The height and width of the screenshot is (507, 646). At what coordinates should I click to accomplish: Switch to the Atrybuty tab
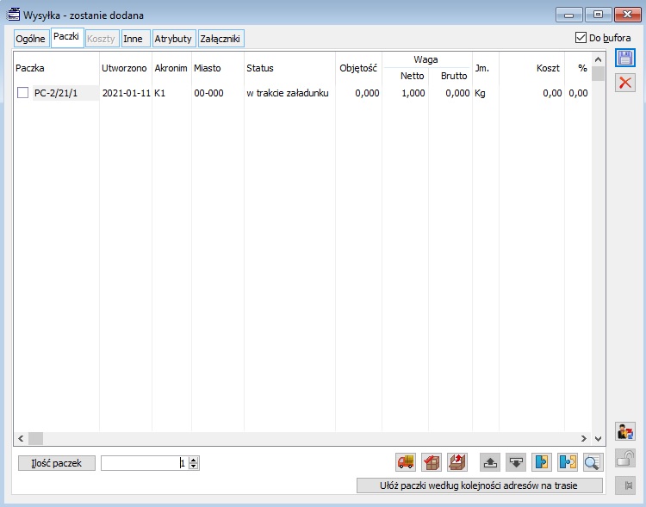coord(173,39)
